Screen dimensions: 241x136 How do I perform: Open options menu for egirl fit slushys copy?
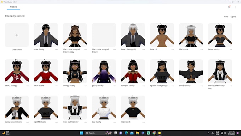click(x=173, y=86)
